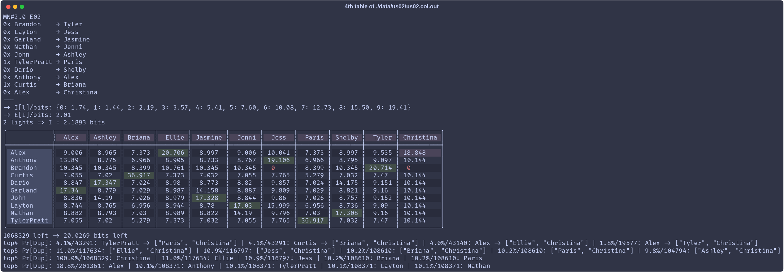Click the Jasmine column header
This screenshot has height=272, width=784.
(x=209, y=137)
